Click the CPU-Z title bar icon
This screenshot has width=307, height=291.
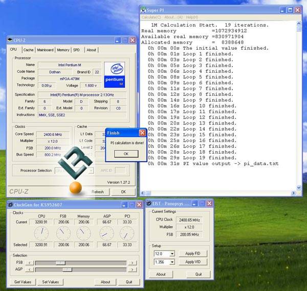(x=10, y=40)
